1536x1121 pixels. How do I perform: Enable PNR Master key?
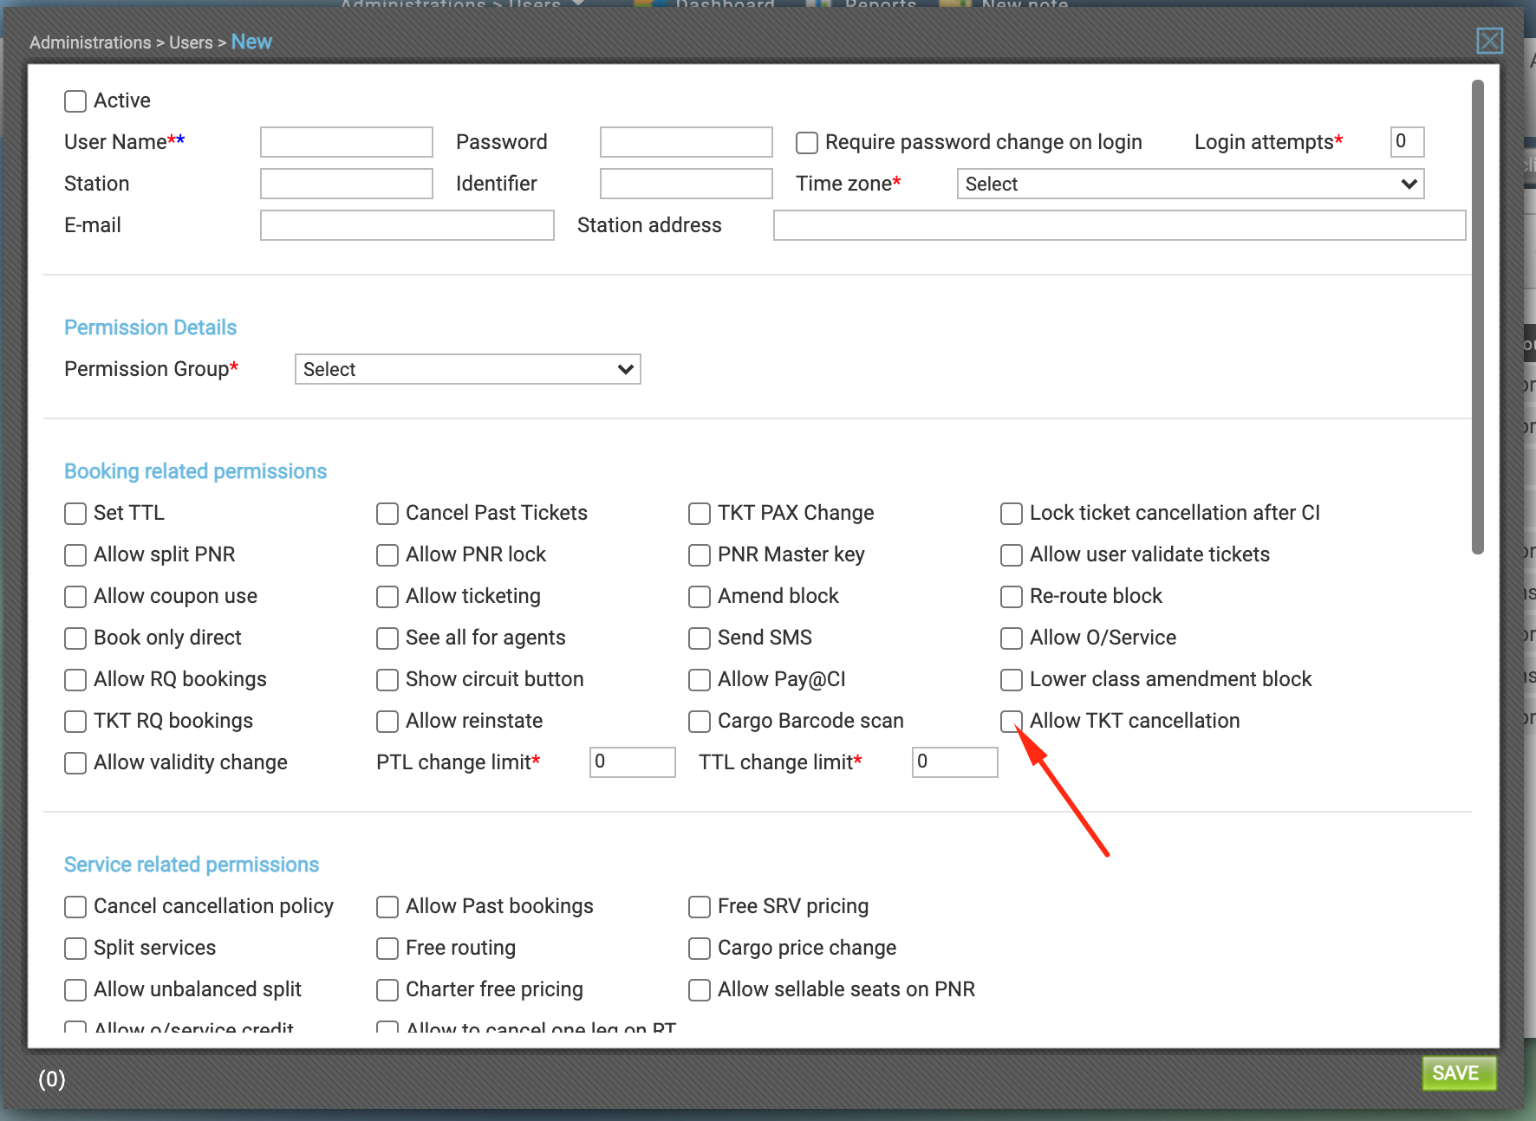click(x=700, y=555)
